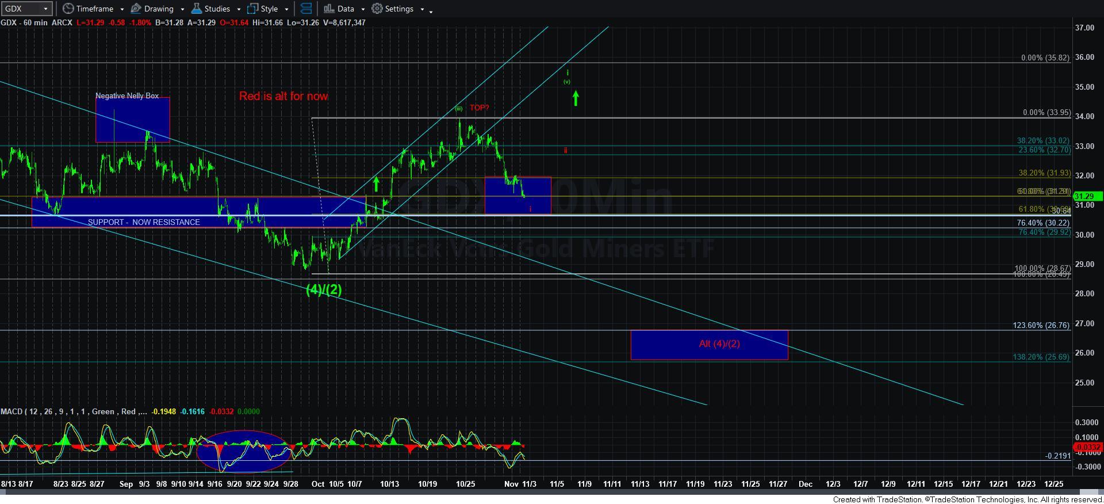Click the Style toolbar button
The image size is (1104, 504).
click(263, 9)
